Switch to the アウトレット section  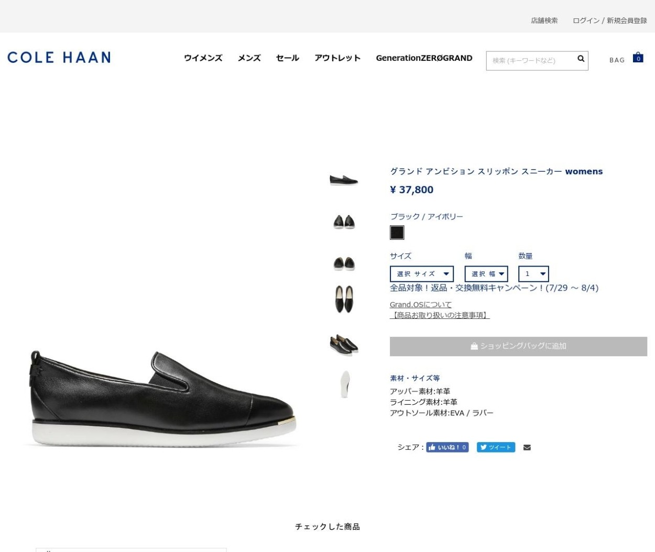pos(337,58)
